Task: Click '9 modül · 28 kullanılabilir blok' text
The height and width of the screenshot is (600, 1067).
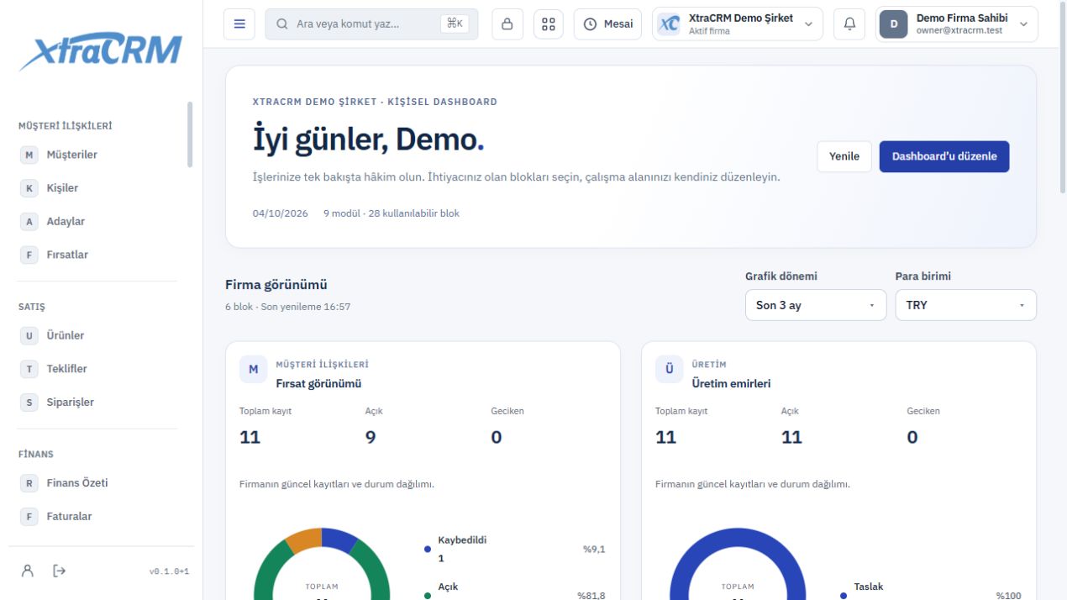Action: (x=392, y=213)
